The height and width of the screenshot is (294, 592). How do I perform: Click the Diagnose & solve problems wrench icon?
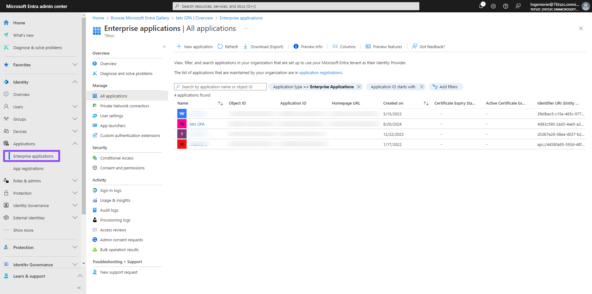click(6, 47)
